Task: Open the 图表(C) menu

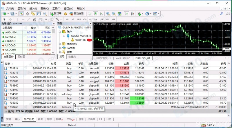Action: [45, 9]
